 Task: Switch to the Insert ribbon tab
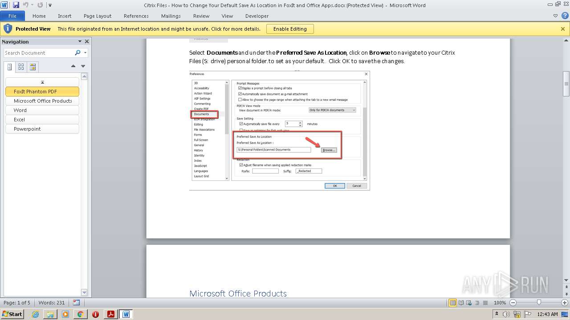(65, 16)
